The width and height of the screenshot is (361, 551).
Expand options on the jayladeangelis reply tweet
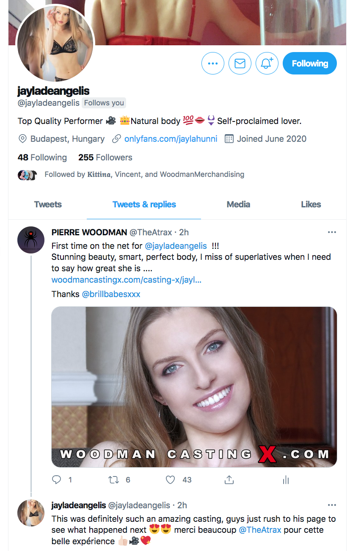(x=332, y=505)
